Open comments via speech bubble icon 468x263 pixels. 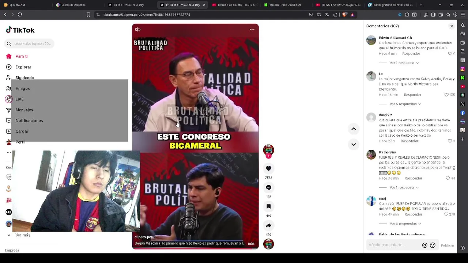268,187
